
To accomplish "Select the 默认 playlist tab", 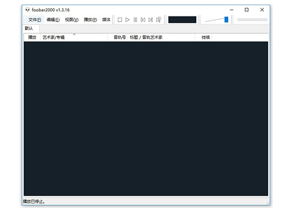I will point(31,28).
